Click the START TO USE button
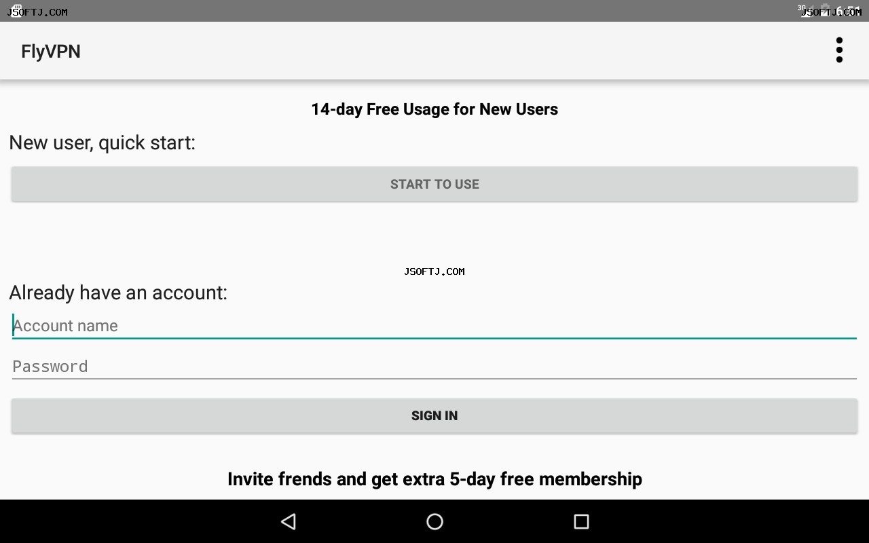This screenshot has width=869, height=543. [x=434, y=184]
